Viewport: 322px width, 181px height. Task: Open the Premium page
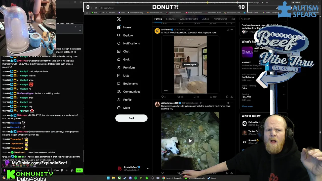point(126,67)
